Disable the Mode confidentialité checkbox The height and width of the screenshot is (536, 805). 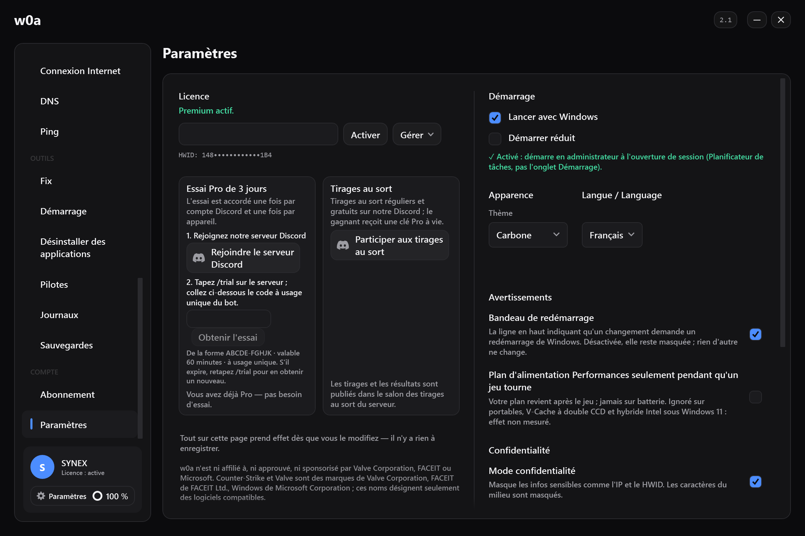click(x=756, y=482)
